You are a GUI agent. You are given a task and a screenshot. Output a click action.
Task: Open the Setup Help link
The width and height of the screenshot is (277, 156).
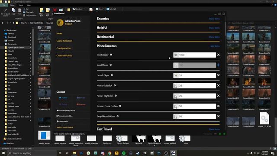point(62,121)
